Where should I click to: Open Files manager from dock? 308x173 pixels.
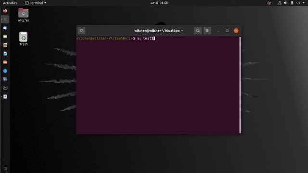tap(5, 37)
